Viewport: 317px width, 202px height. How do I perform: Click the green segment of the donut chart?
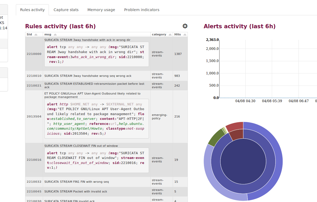216,137
